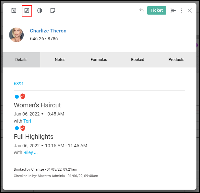Click the Booked by Charlize text
This screenshot has width=200, height=193.
[x=45, y=169]
